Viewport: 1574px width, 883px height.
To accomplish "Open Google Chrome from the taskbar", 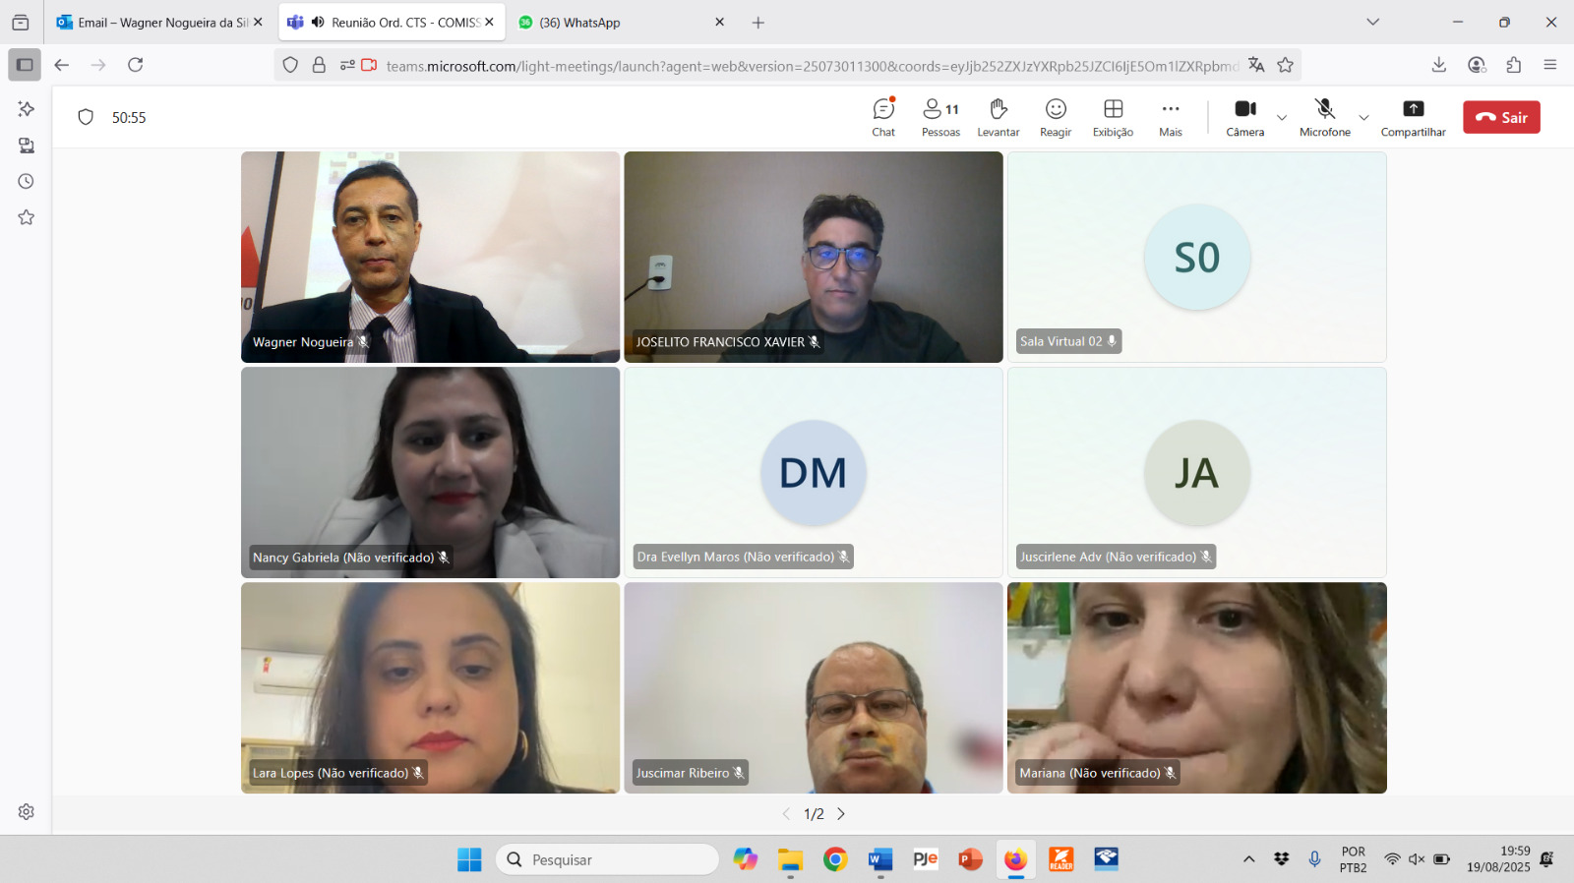I will click(835, 859).
